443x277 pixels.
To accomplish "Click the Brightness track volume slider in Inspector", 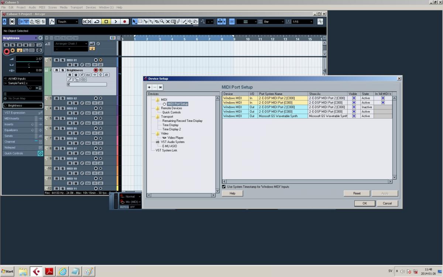I will (x=29, y=59).
